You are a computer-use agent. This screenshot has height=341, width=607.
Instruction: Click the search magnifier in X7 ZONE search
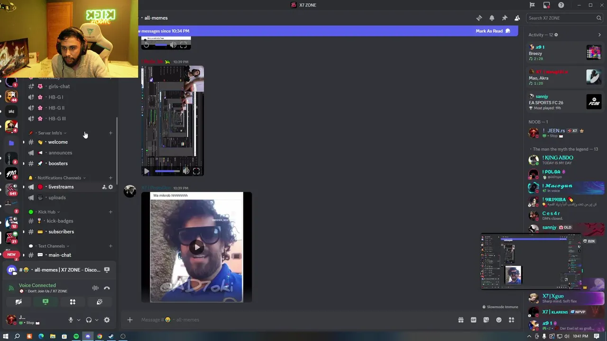point(599,18)
